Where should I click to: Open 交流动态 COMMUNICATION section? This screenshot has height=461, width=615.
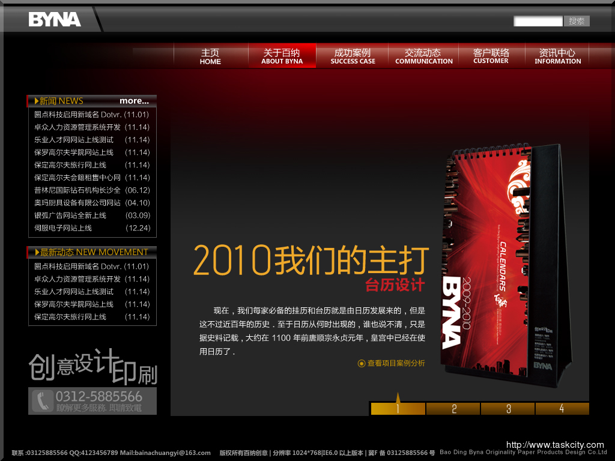(x=423, y=56)
